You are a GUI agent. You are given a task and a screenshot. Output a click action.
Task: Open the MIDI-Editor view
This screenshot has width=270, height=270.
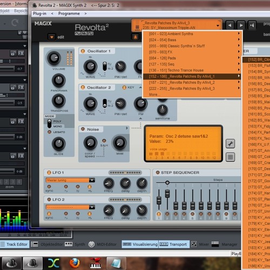(x=102, y=244)
